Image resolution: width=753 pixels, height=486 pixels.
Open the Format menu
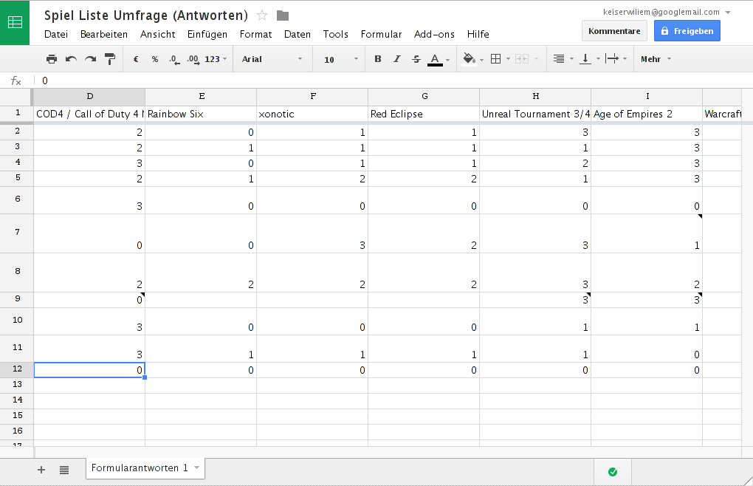pos(256,34)
